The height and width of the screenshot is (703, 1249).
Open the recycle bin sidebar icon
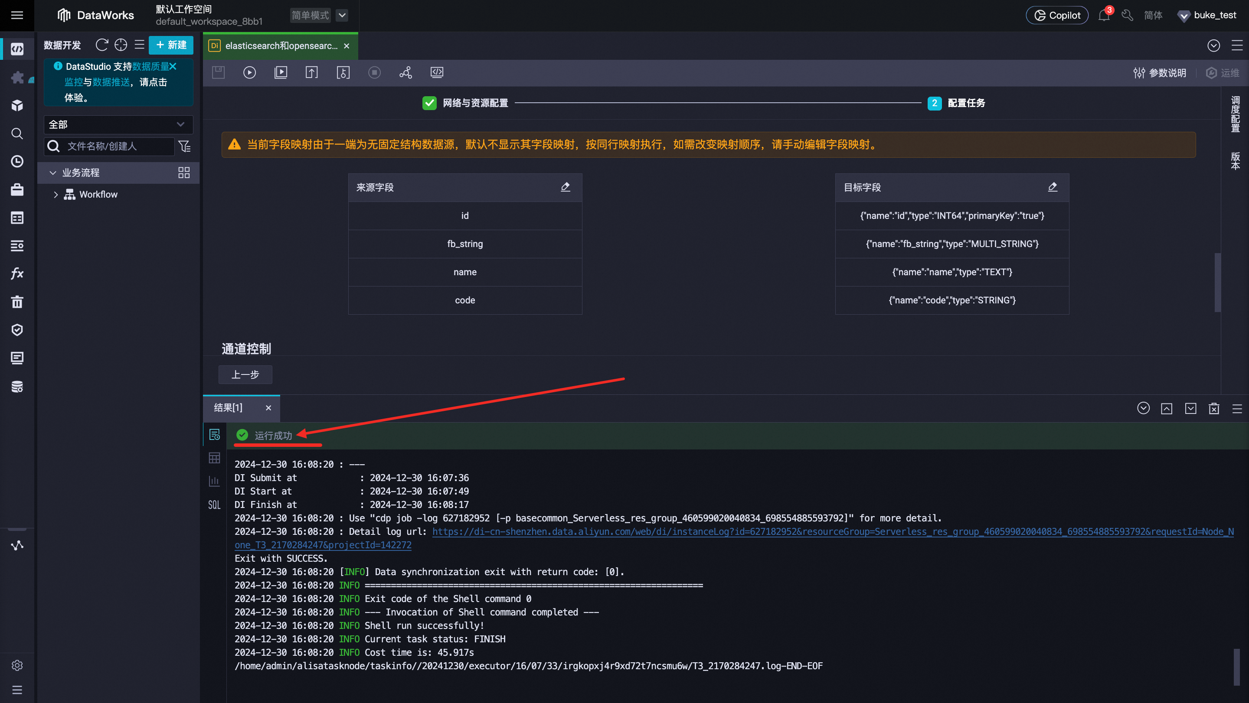point(17,302)
